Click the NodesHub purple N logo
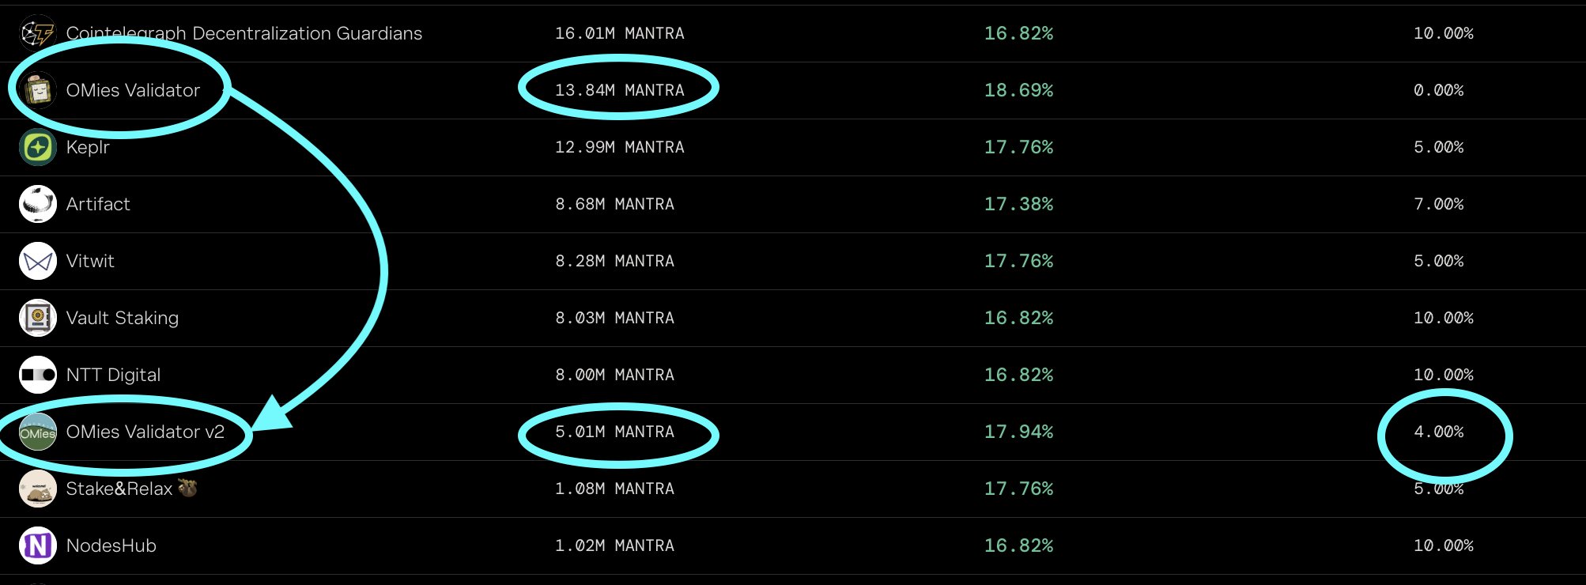The width and height of the screenshot is (1586, 585). point(37,545)
